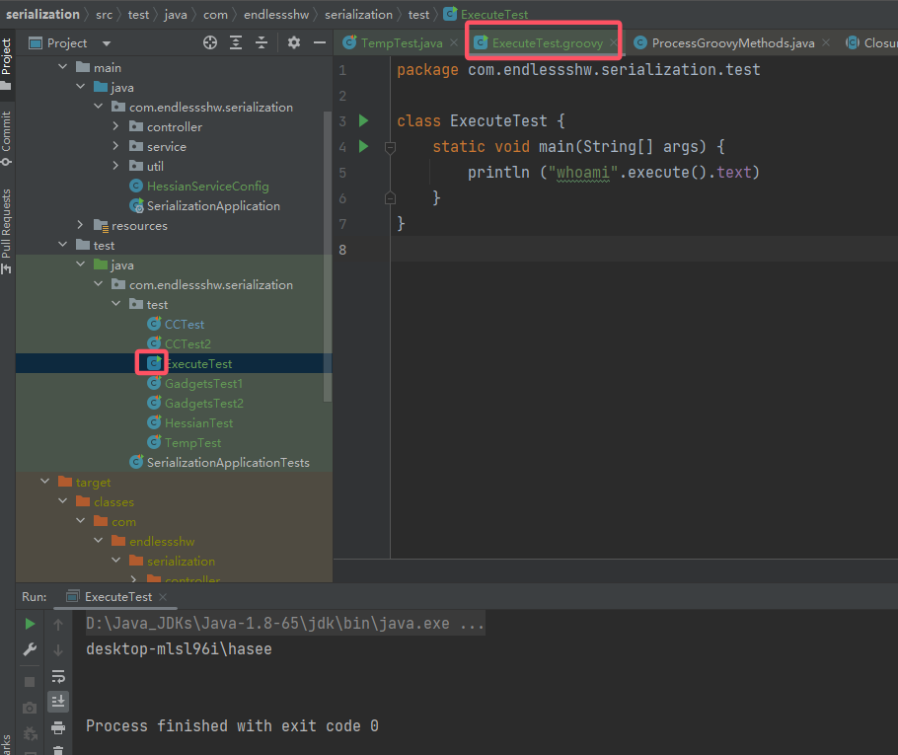Click java in breadcrumb path

click(x=176, y=15)
